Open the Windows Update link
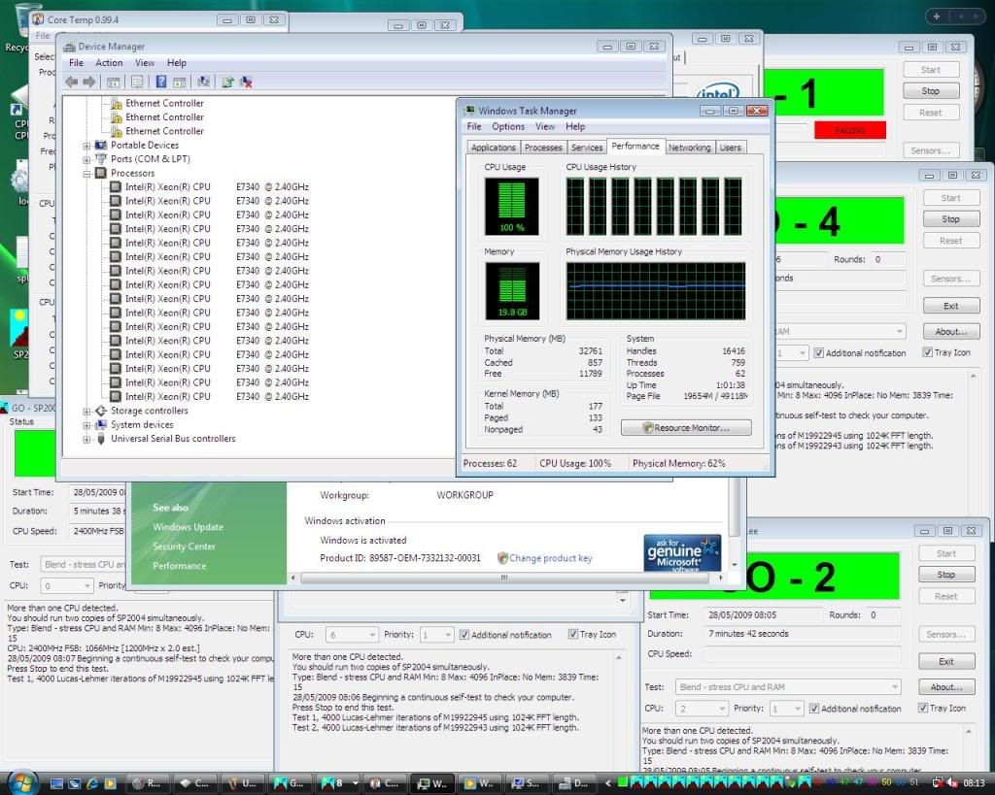Viewport: 995px width, 795px height. (x=188, y=527)
